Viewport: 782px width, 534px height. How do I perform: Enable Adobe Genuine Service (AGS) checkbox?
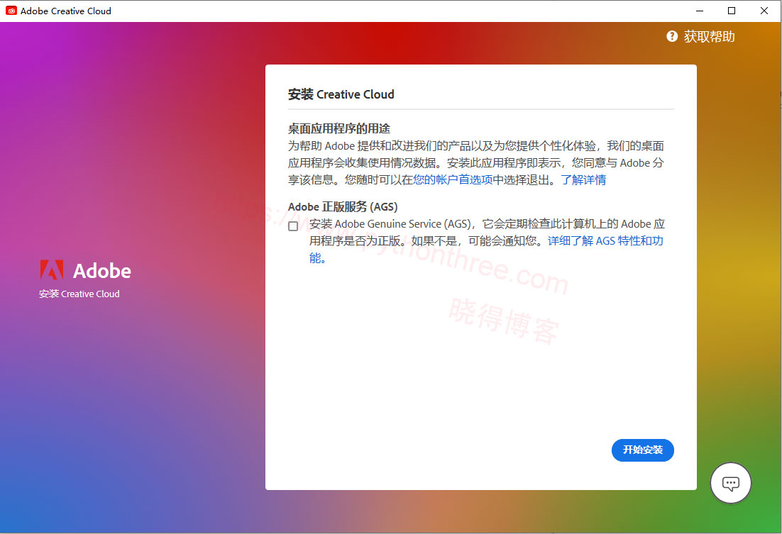click(x=293, y=226)
